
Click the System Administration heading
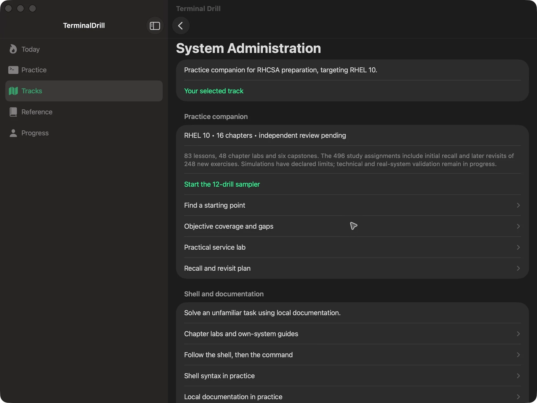coord(248,48)
